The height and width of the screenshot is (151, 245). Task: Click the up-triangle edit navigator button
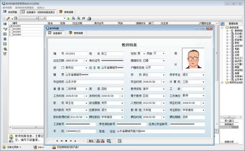point(75,141)
